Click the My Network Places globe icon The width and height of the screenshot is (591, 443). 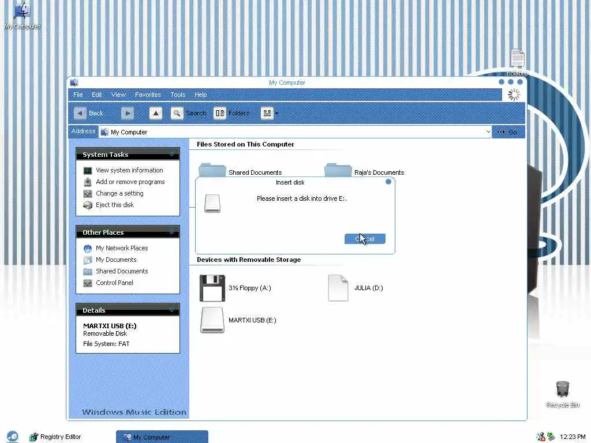coord(88,248)
